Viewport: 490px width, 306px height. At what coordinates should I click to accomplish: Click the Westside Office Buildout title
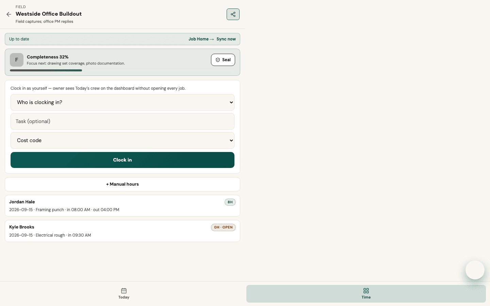(x=49, y=14)
